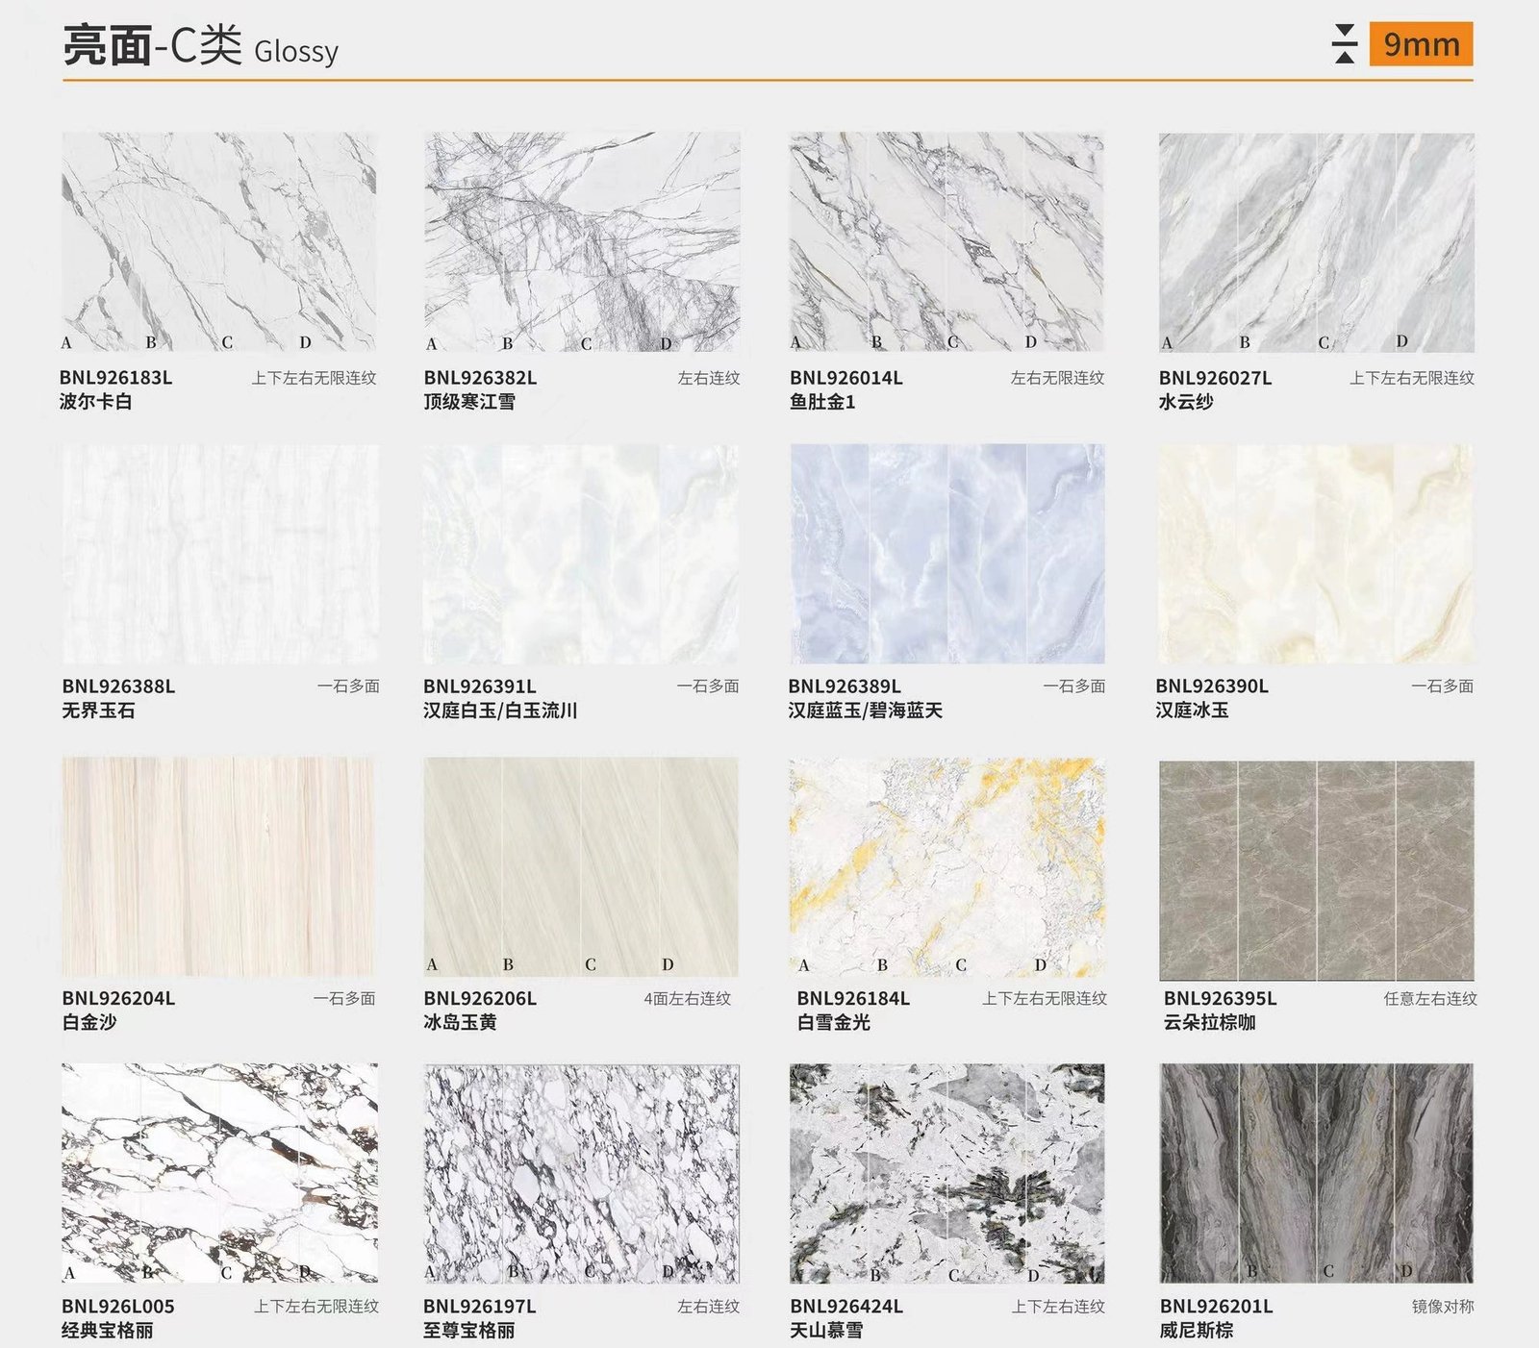
Task: Click the orange 9mm badge
Action: point(1421,44)
